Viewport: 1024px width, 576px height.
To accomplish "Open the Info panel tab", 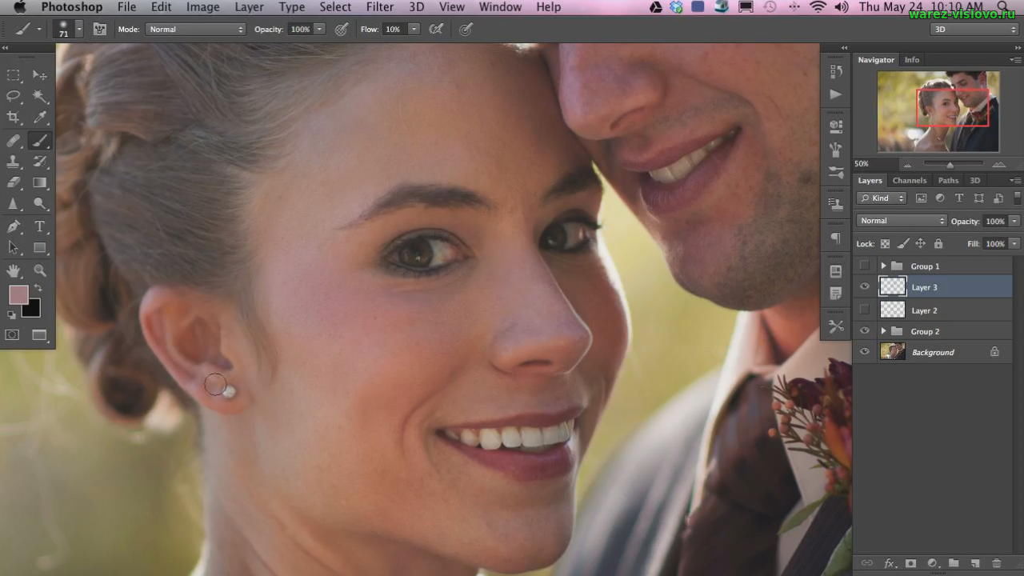I will point(911,60).
